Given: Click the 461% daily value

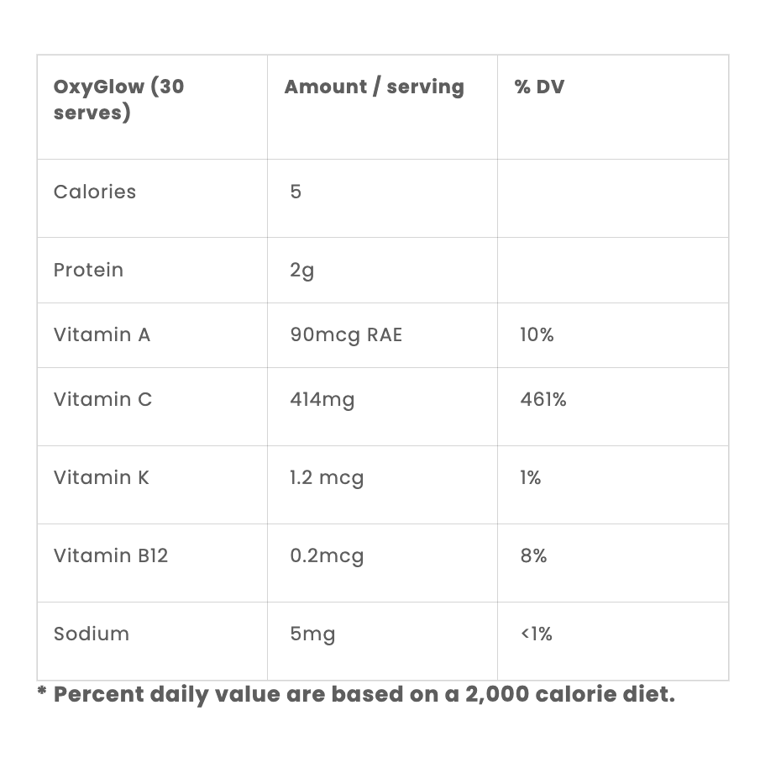Looking at the screenshot, I should coord(543,400).
